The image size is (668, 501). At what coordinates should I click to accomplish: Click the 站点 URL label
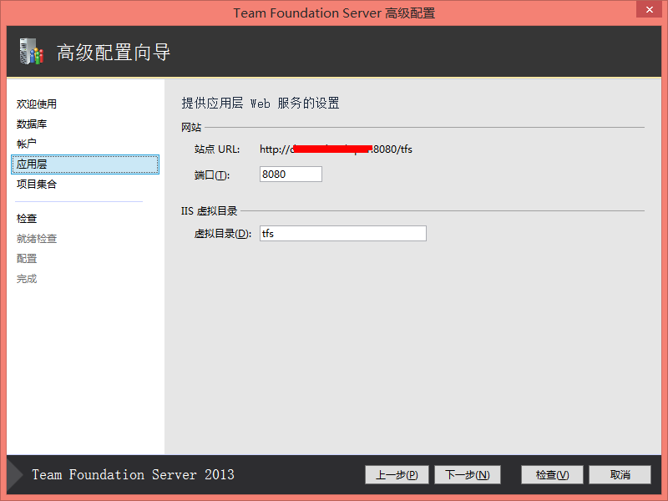pyautogui.click(x=217, y=149)
